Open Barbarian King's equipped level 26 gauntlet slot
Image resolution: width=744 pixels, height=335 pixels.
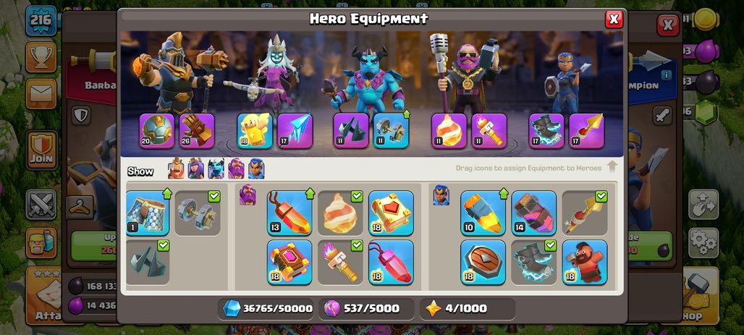(197, 131)
